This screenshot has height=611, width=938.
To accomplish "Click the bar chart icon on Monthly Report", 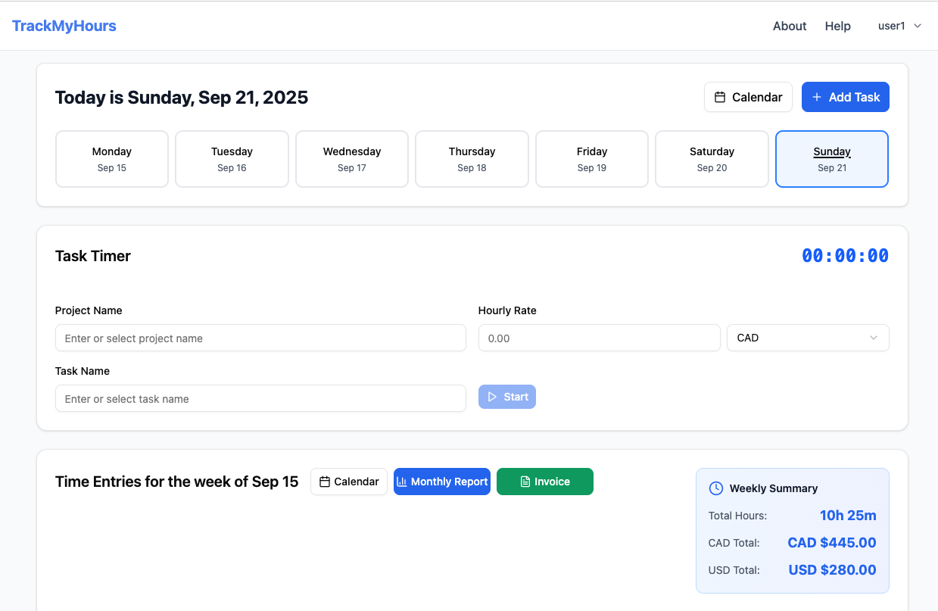I will 404,482.
